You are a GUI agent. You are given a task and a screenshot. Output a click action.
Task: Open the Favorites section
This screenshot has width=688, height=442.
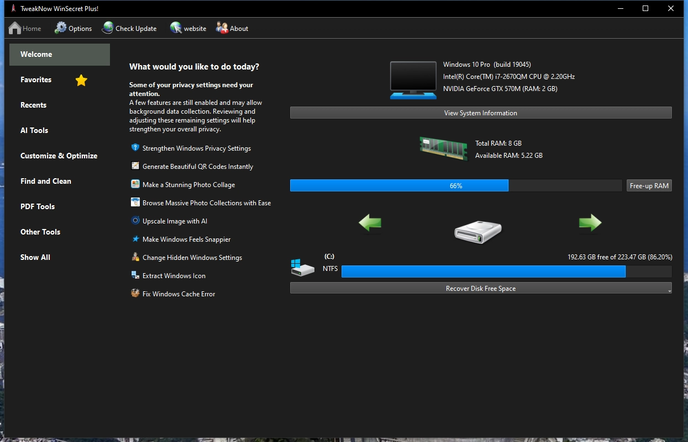click(36, 80)
